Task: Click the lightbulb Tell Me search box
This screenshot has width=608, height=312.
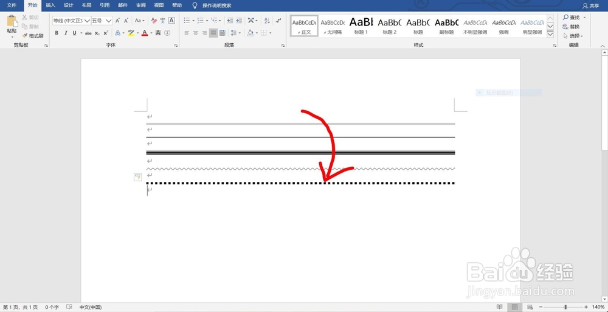Action: point(212,6)
